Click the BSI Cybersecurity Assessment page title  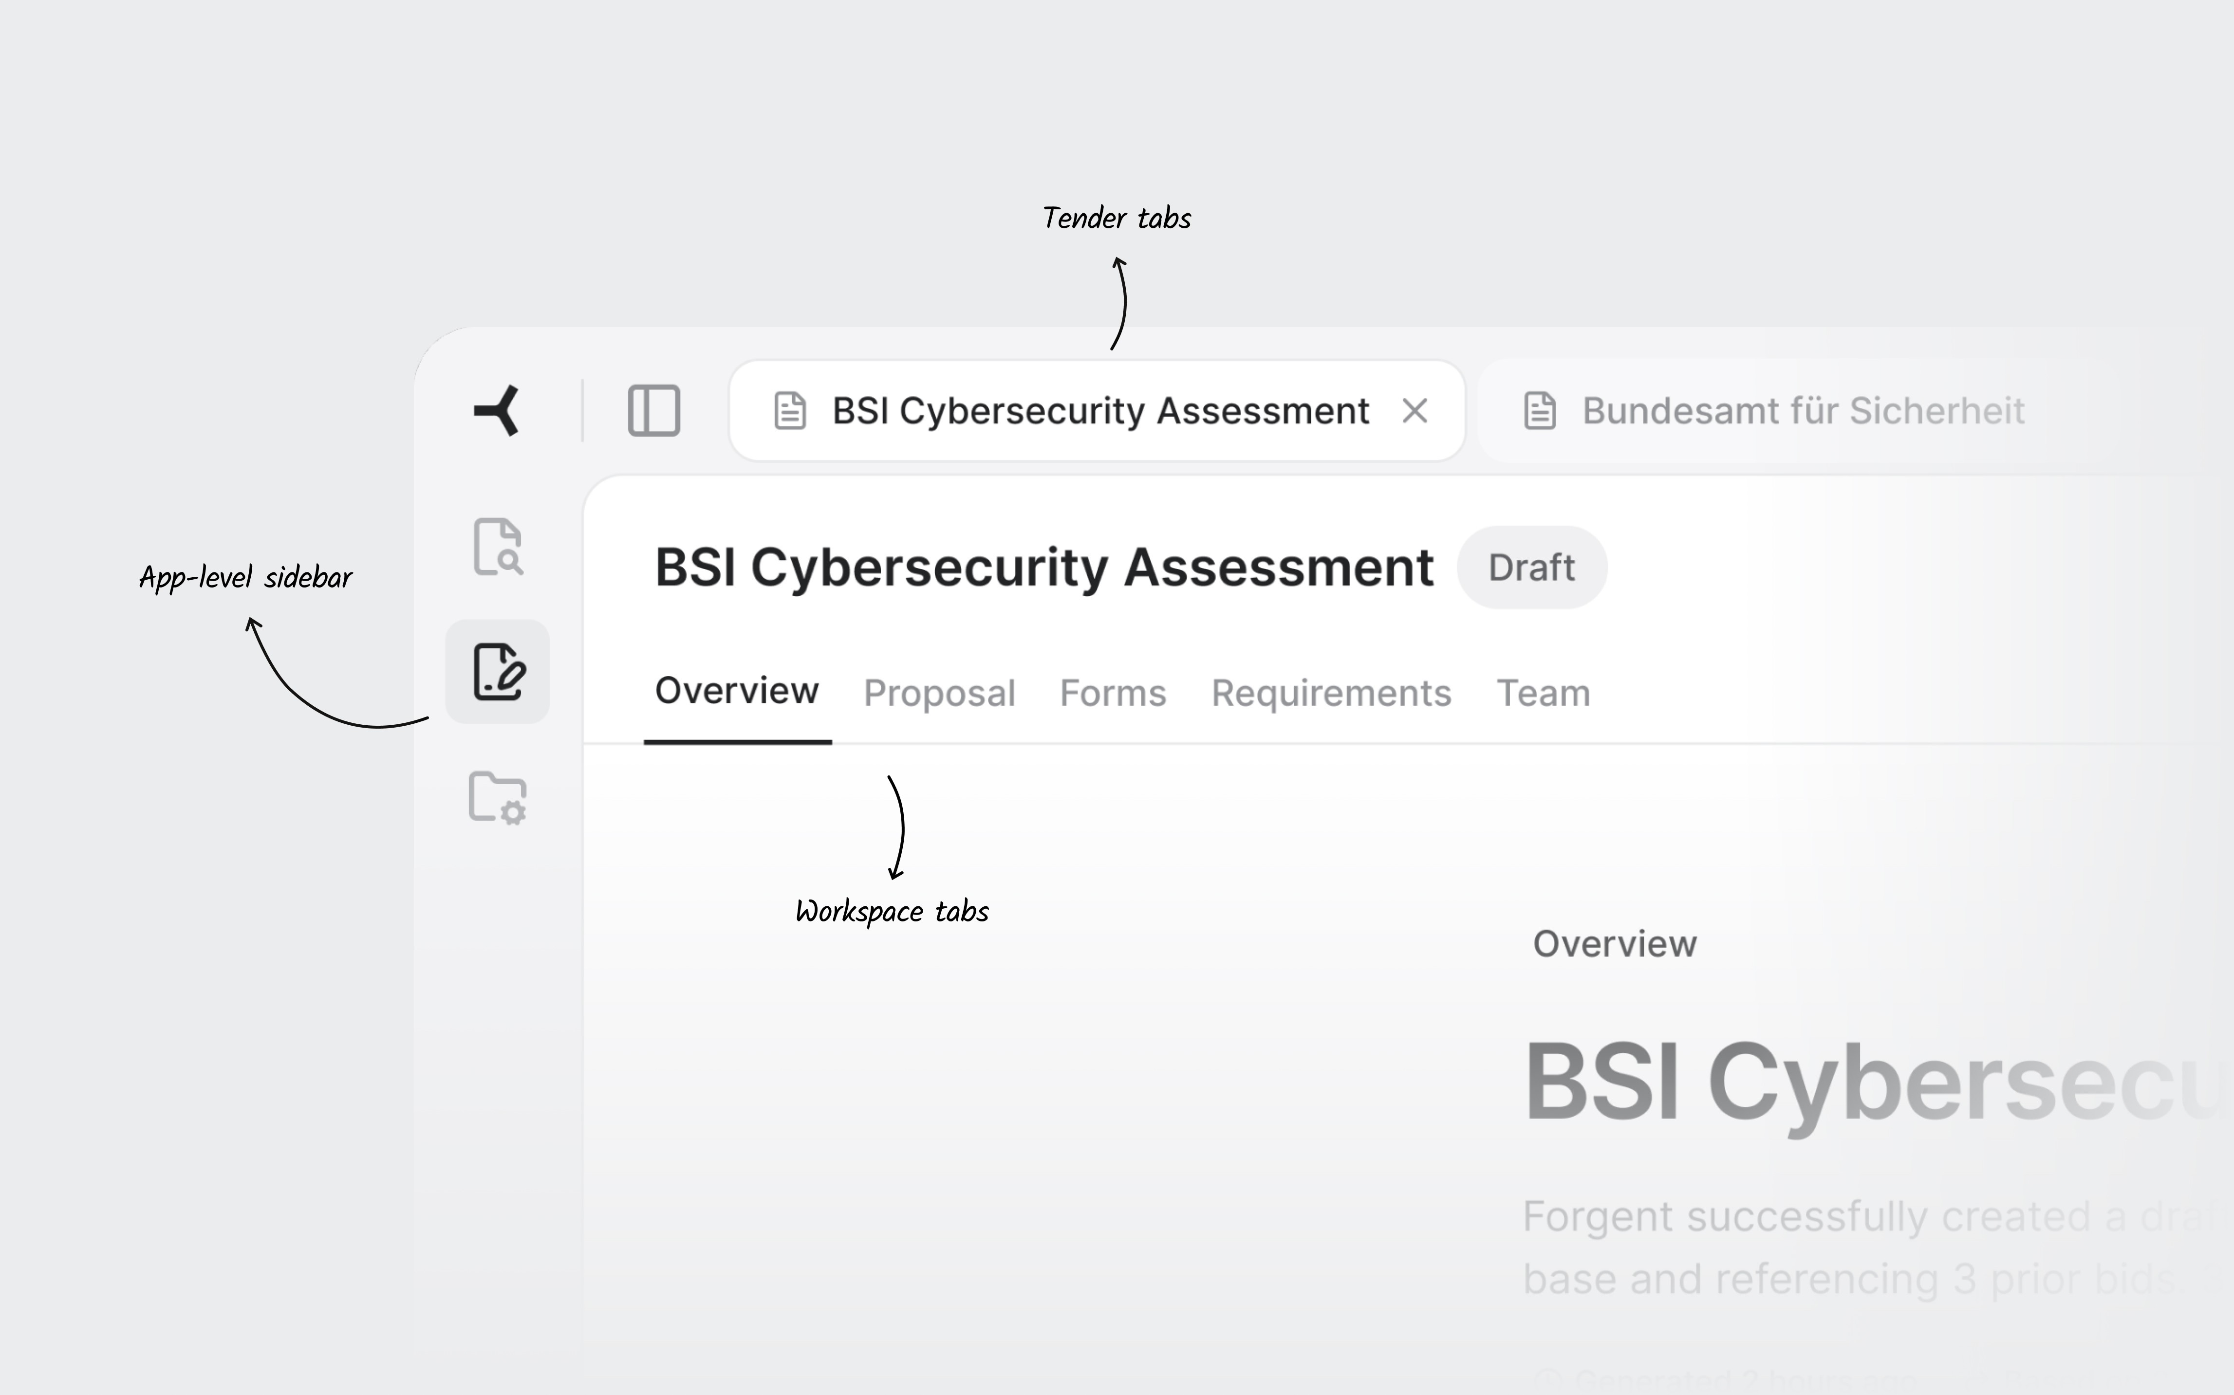tap(1043, 568)
